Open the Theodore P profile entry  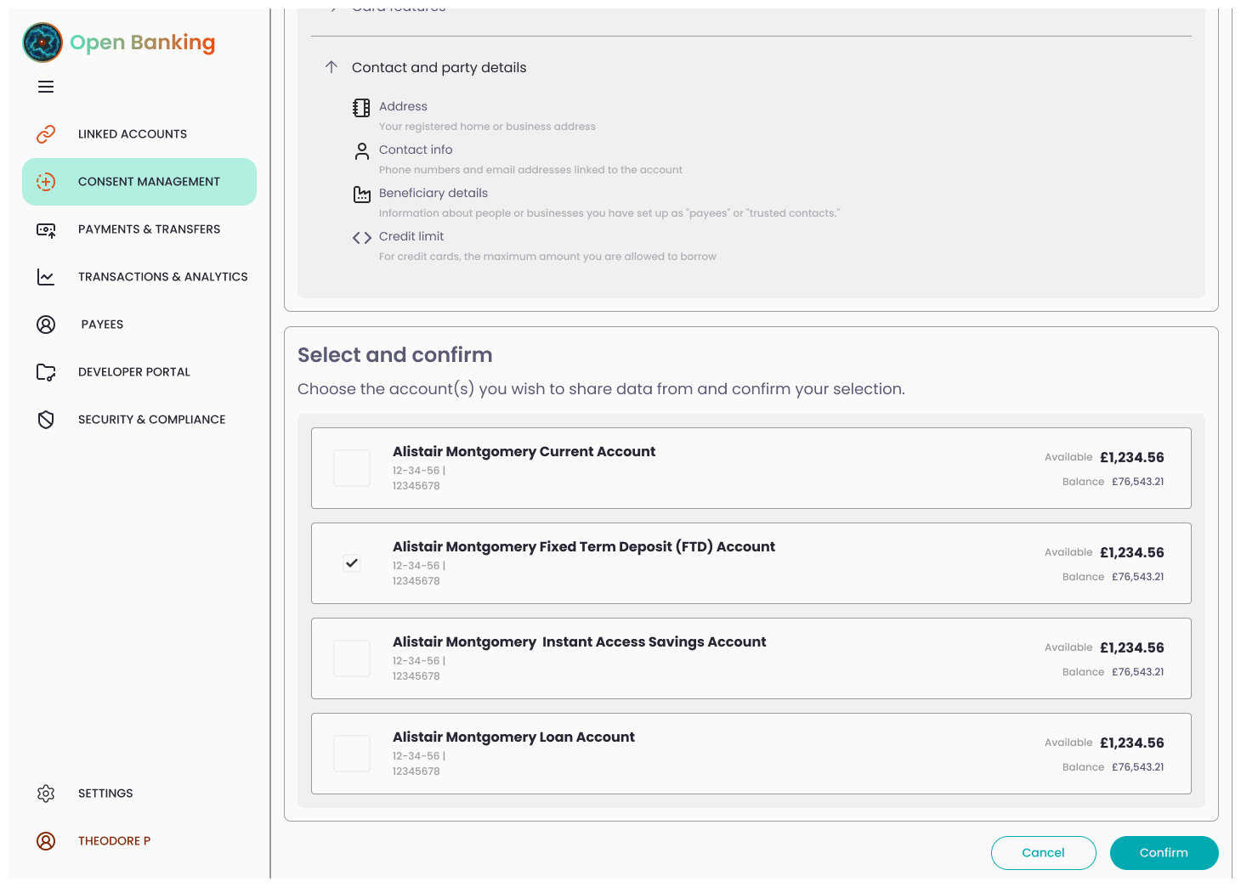tap(114, 840)
